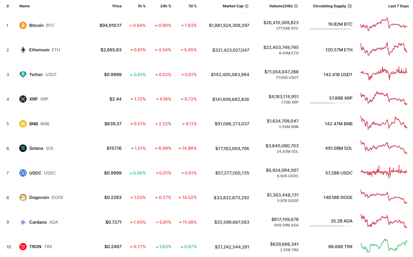Click the BNB logo icon
This screenshot has height=257, width=413.
pos(23,124)
